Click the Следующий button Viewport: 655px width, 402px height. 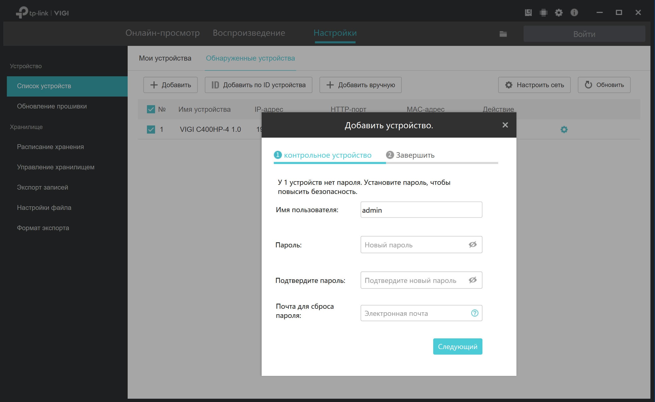click(457, 346)
